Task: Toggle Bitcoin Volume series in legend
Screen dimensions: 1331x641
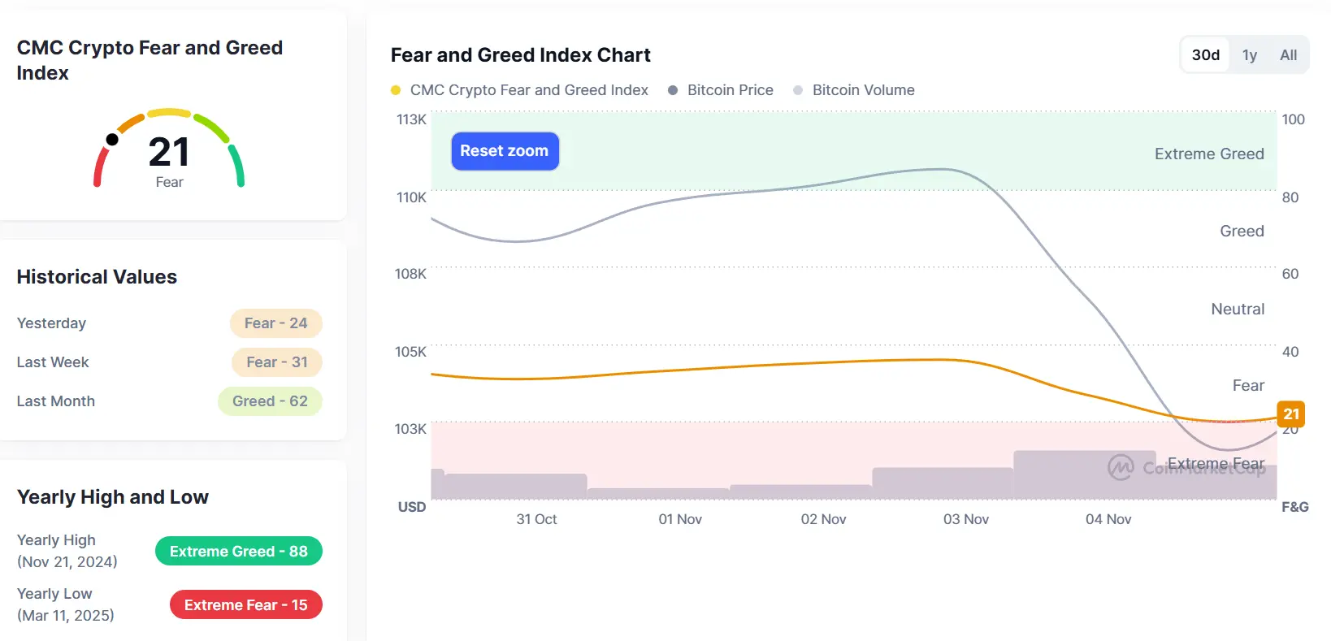Action: [x=863, y=90]
